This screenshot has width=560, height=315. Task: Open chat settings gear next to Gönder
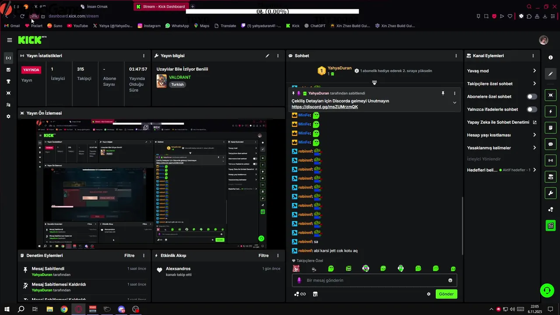coord(429,294)
